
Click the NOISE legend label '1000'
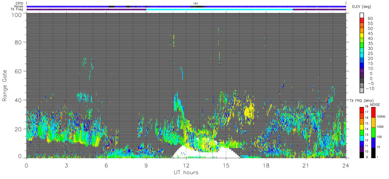point(380,127)
